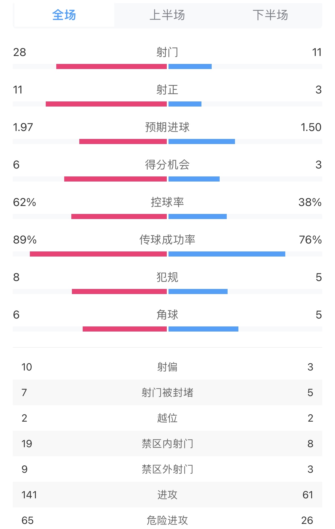Click the 射偏 row label
Screen dimensions: 335x529
pyautogui.click(x=167, y=367)
